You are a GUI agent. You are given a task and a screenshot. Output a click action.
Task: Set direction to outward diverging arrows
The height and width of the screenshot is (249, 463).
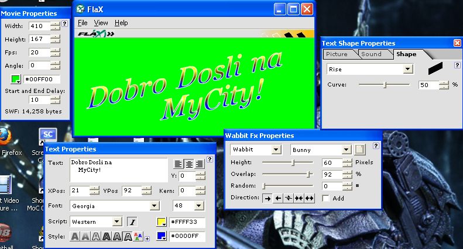[x=309, y=198]
